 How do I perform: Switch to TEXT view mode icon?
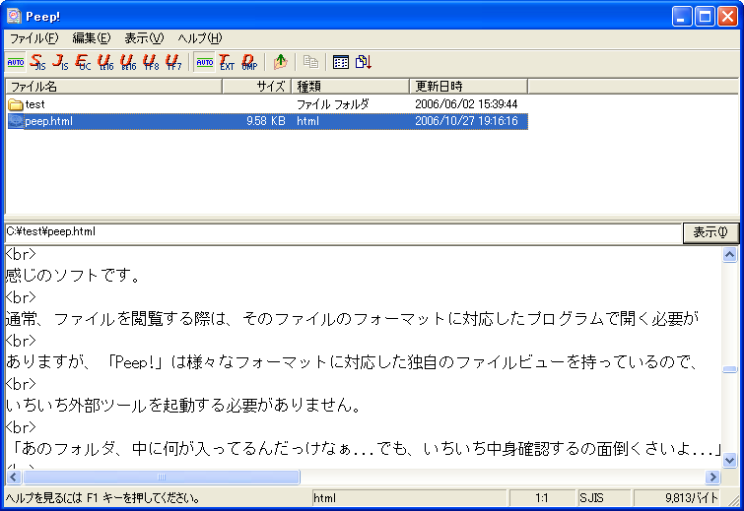pos(227,62)
